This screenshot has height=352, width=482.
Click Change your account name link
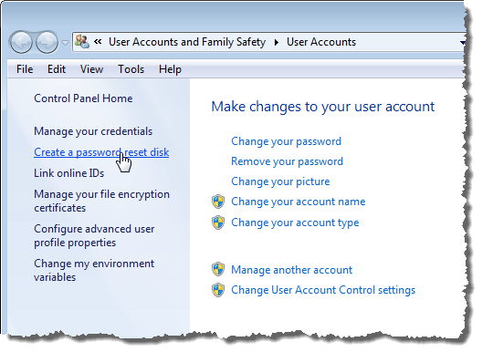(299, 202)
